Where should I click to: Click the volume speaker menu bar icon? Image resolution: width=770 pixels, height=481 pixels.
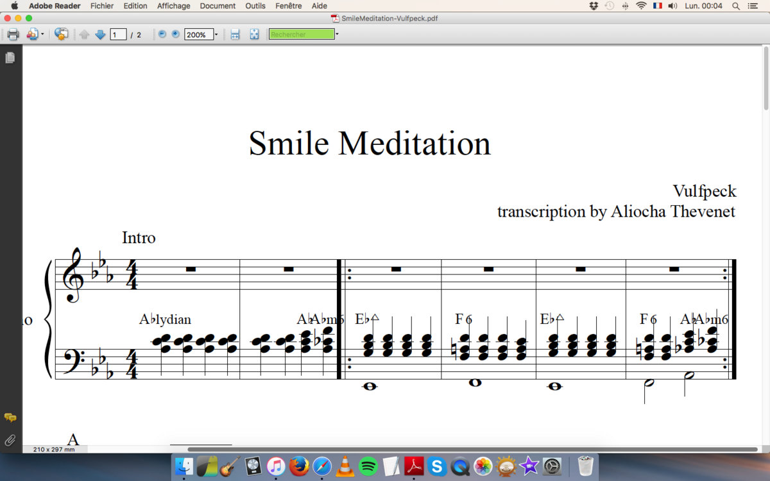[x=672, y=6]
